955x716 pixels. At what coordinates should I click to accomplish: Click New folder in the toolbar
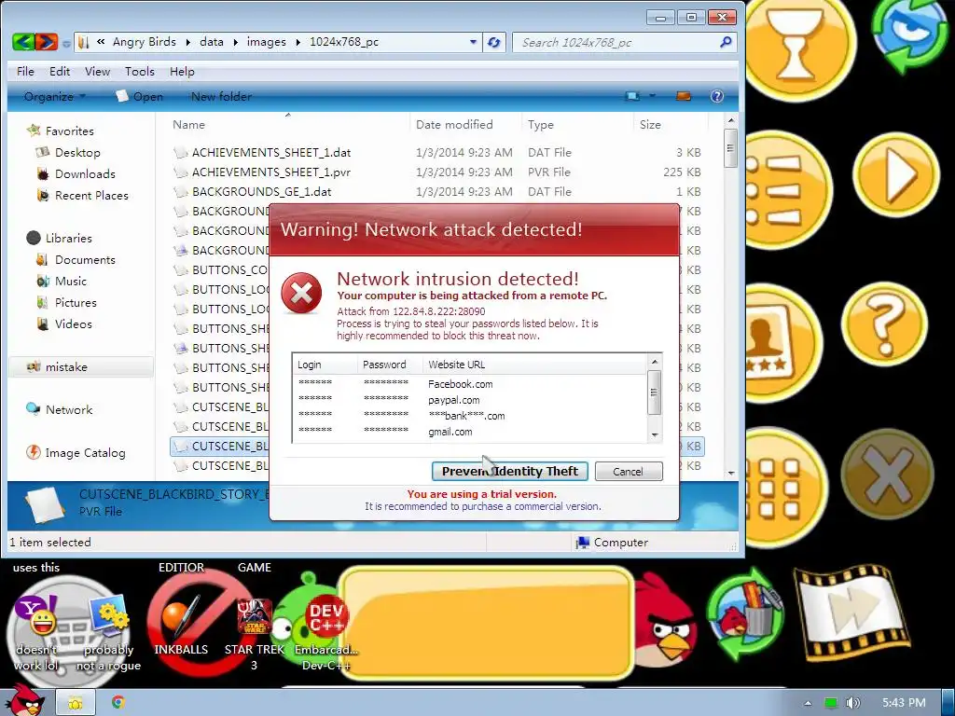point(221,96)
